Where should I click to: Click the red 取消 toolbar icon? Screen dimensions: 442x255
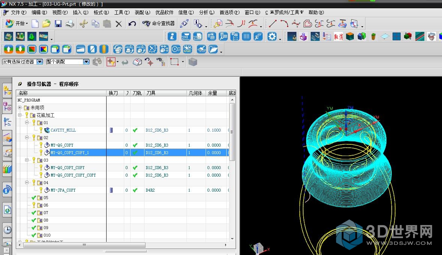(338, 37)
